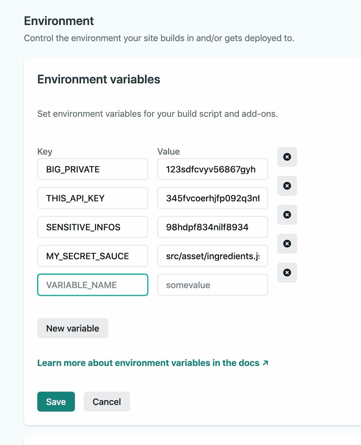Click the Environment variables heading
Screen dimensions: 361x445
pyautogui.click(x=99, y=79)
